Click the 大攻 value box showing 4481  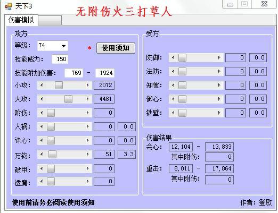[104, 99]
